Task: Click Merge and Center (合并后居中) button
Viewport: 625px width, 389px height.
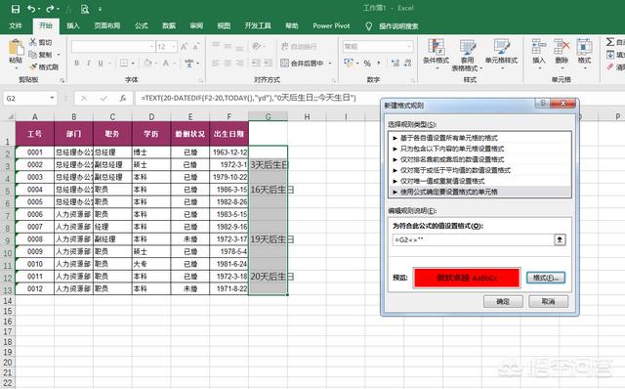Action: click(x=302, y=63)
